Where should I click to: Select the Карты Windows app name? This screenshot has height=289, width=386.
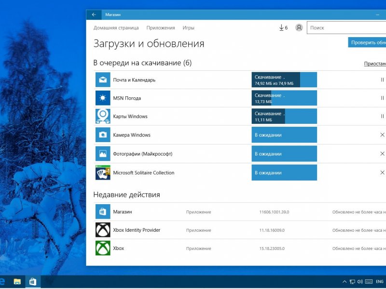[130, 116]
